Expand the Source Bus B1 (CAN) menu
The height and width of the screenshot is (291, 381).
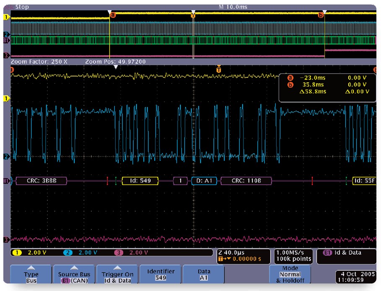click(x=74, y=274)
